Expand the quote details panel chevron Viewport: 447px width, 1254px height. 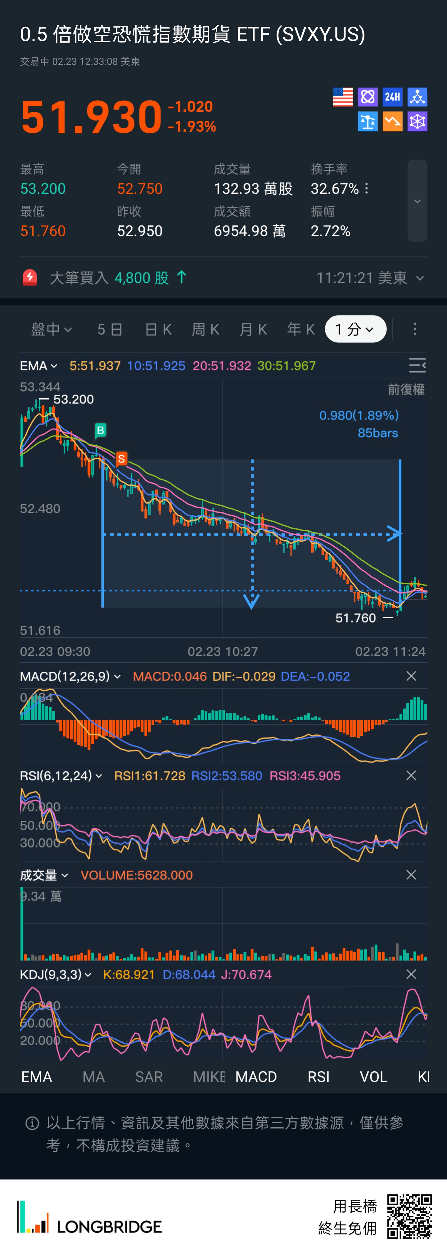pos(417,201)
